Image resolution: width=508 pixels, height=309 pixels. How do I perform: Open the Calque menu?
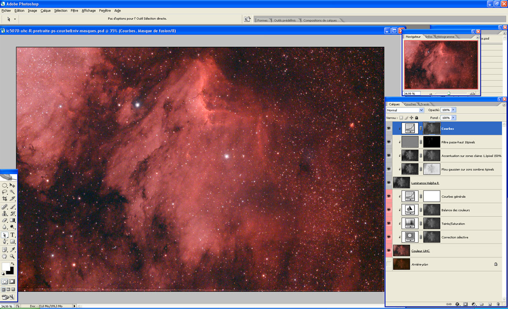click(45, 11)
